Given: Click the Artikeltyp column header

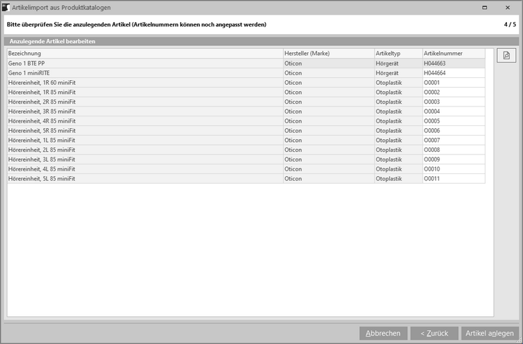Looking at the screenshot, I should (x=399, y=54).
